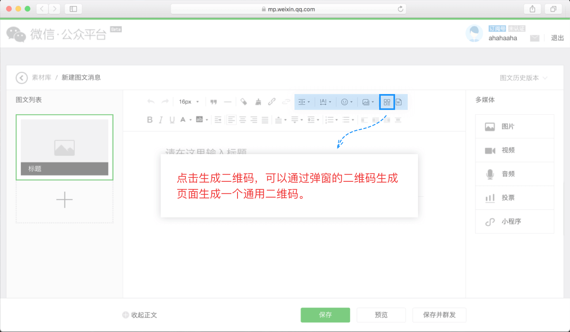Float image to the left
570x332 pixels.
click(375, 119)
